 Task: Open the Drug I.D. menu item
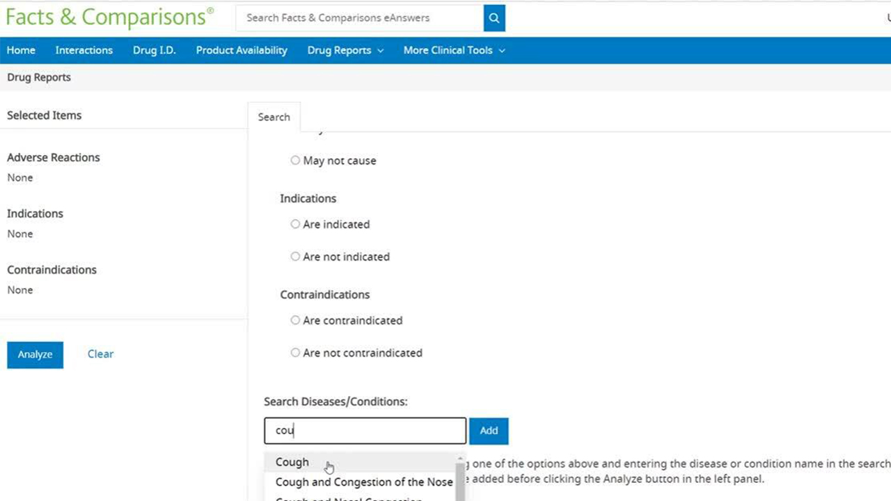(x=155, y=50)
